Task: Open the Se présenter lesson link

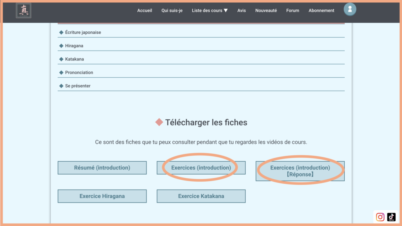Action: (78, 86)
